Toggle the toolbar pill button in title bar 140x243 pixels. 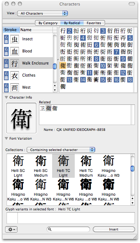[132, 4]
